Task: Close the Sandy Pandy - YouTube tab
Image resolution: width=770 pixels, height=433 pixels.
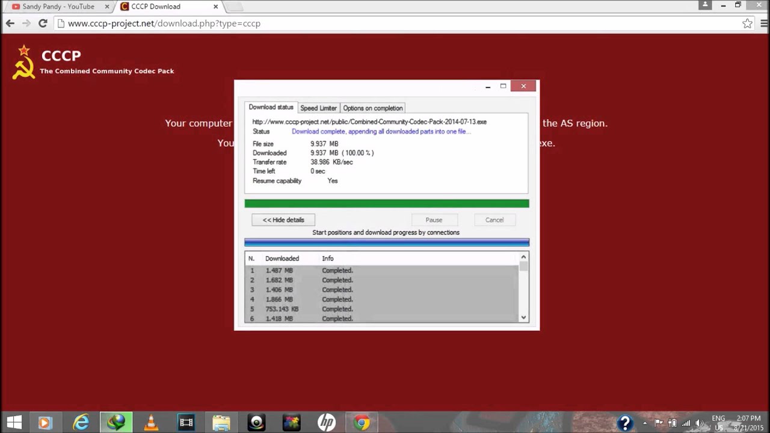Action: click(x=107, y=7)
